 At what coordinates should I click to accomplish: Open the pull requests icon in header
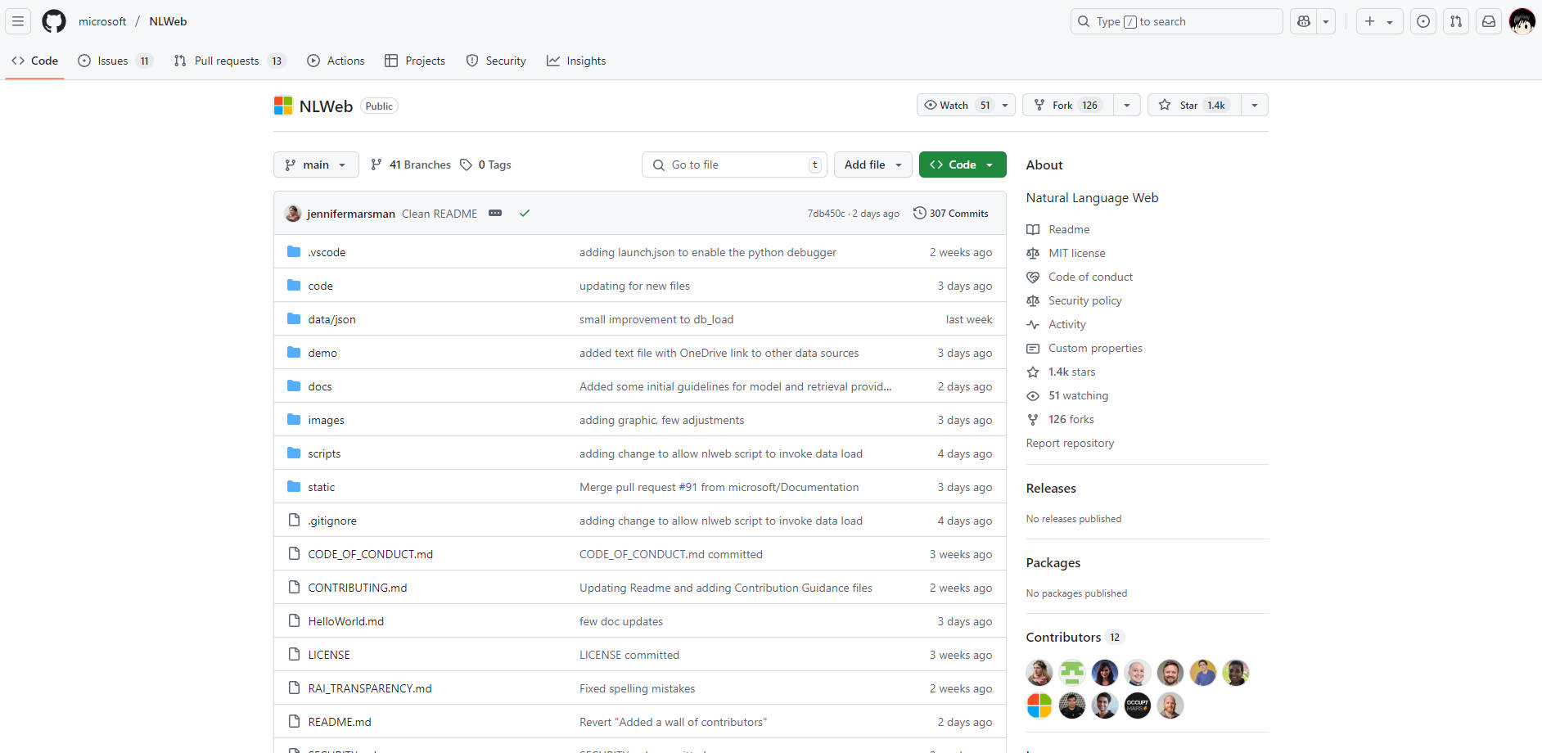point(1456,21)
